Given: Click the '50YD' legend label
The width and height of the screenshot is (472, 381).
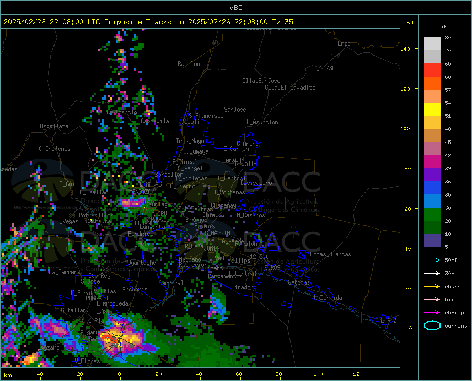Looking at the screenshot, I should tap(451, 260).
